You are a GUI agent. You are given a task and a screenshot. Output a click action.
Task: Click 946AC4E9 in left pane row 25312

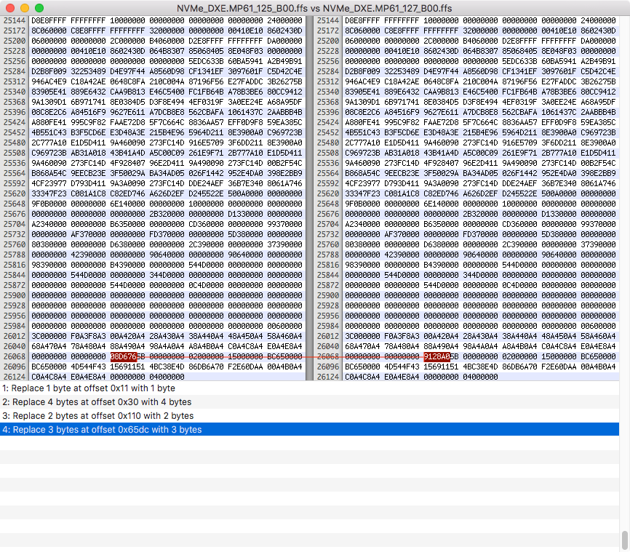(x=49, y=81)
